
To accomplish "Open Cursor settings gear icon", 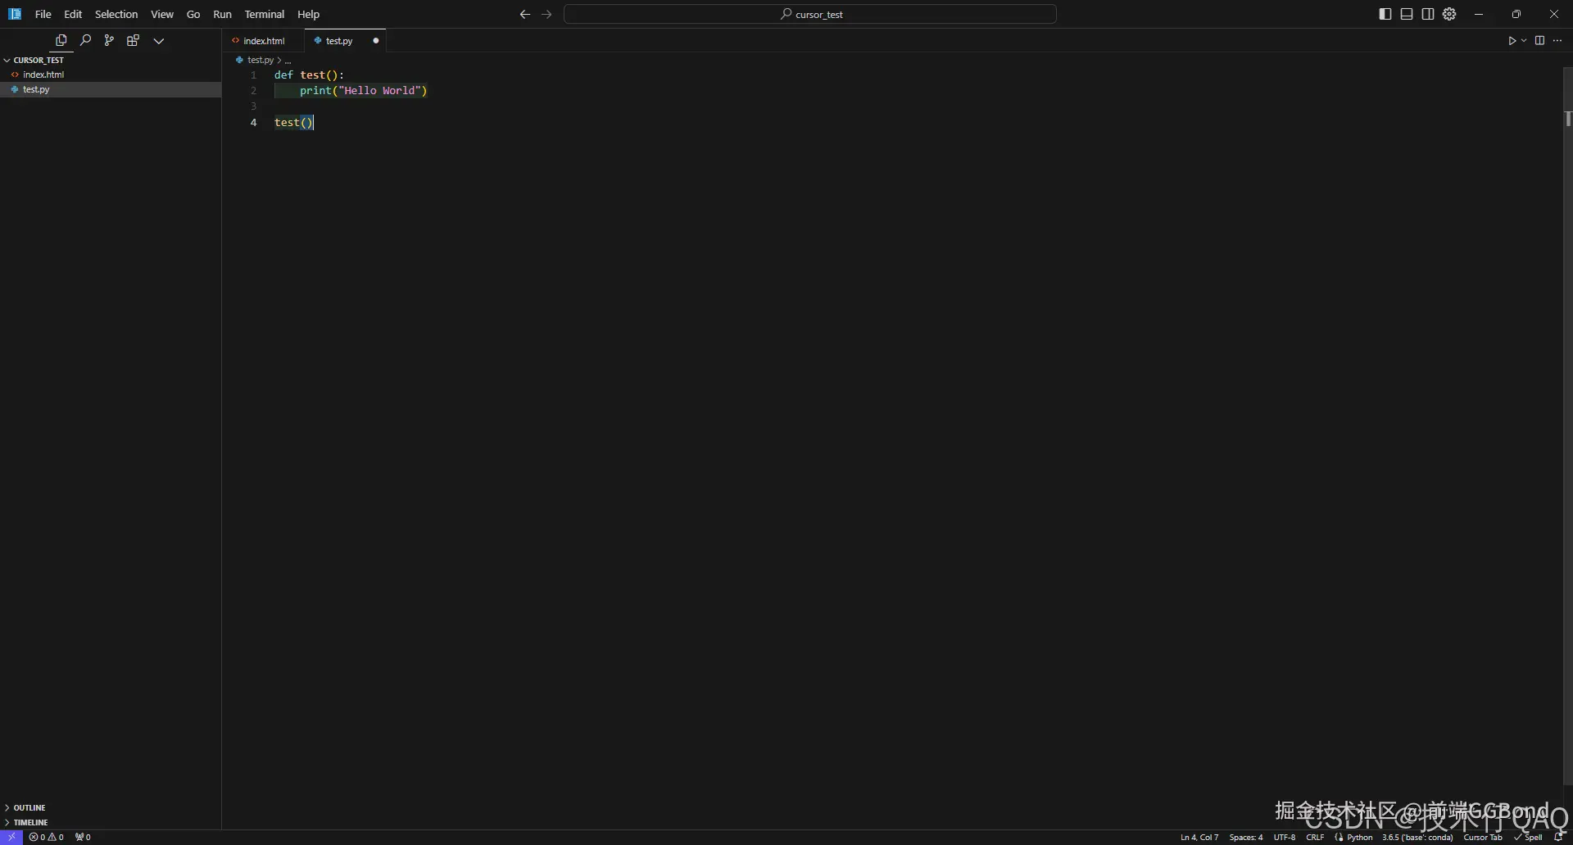I will (1449, 14).
